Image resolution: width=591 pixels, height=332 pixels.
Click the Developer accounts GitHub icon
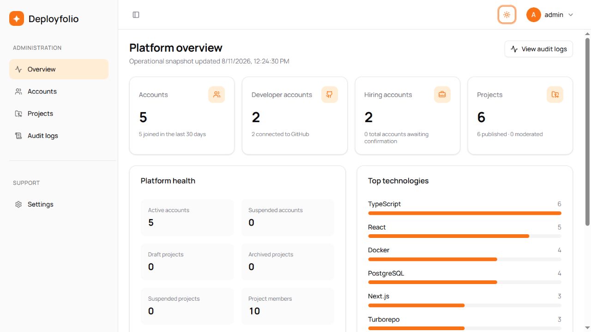coord(330,95)
